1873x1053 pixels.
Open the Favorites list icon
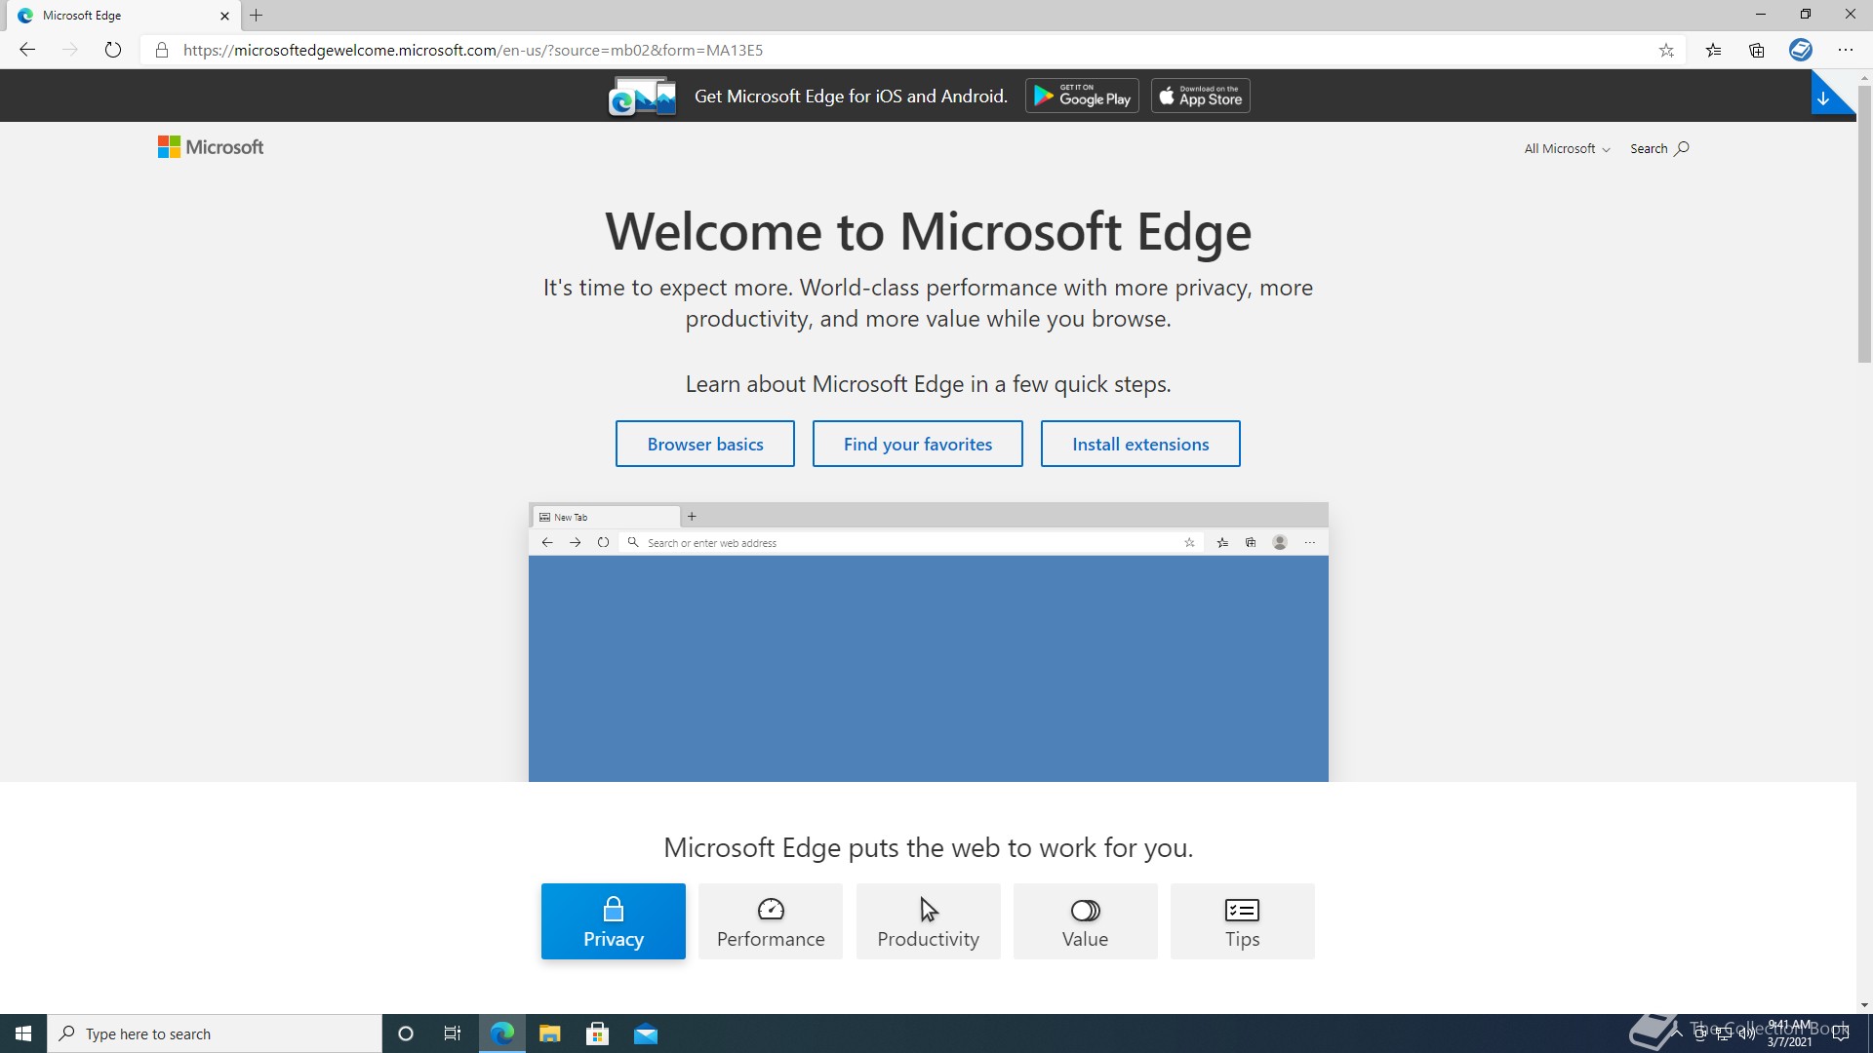point(1713,50)
